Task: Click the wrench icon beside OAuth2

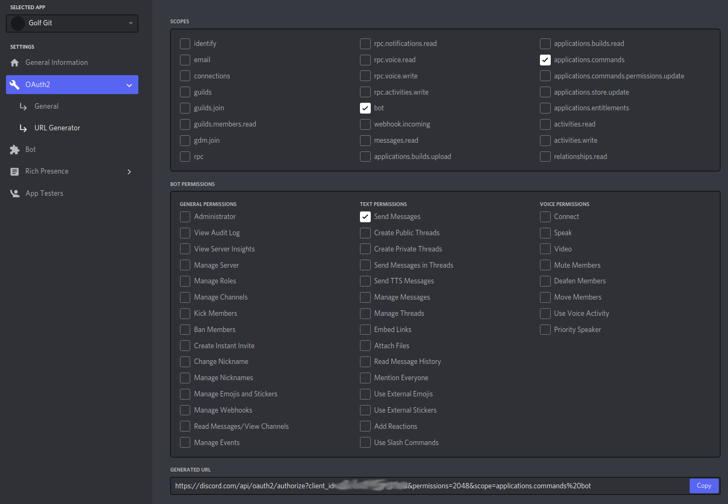Action: coord(15,85)
